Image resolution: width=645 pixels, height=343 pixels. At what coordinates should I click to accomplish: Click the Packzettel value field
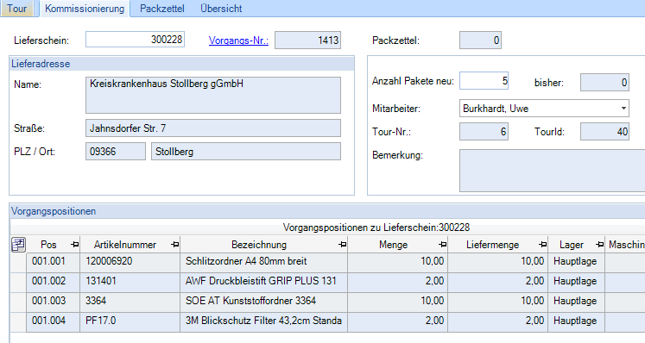[x=480, y=41]
